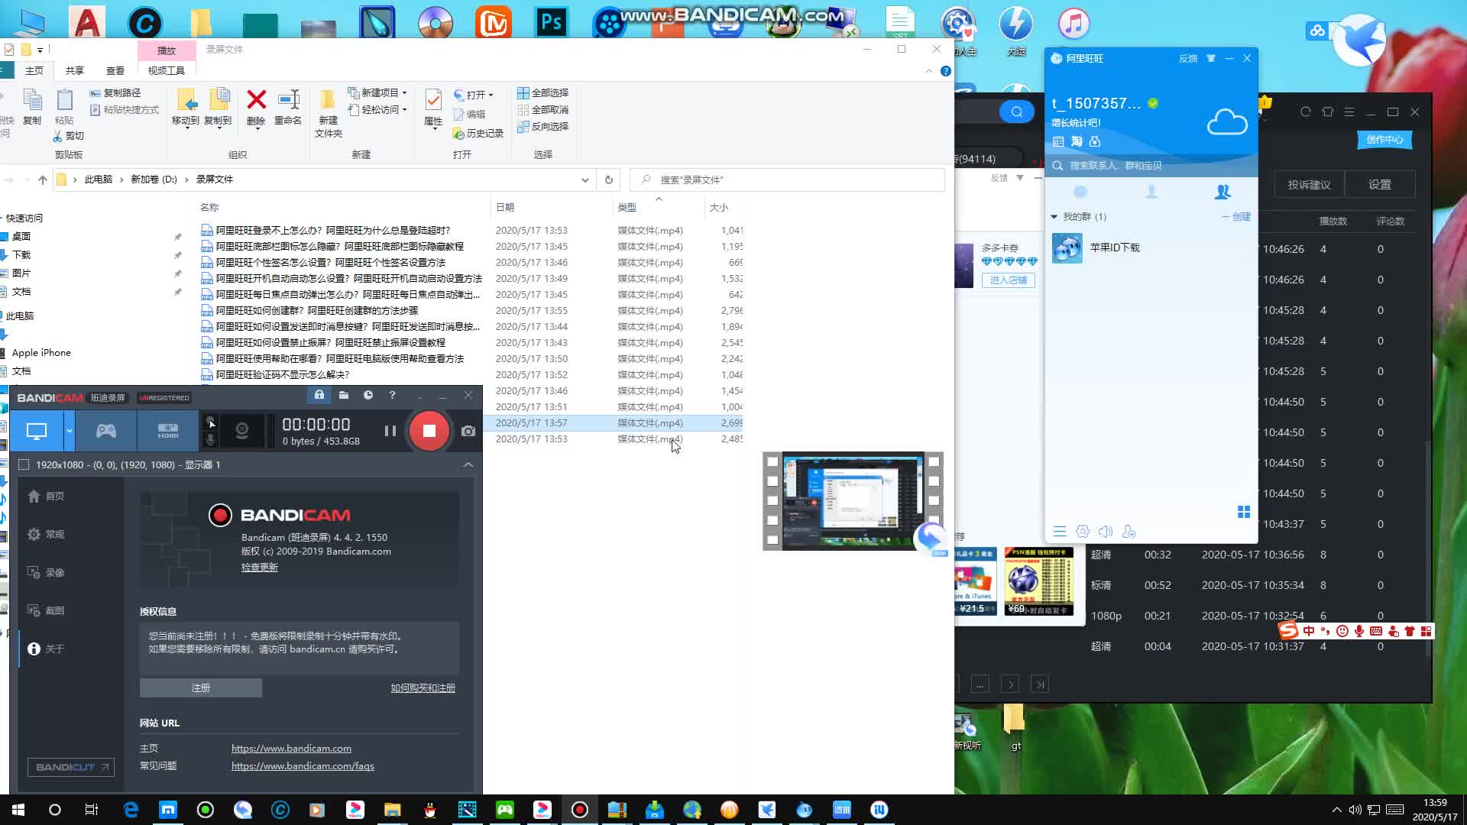Collapse the 我的群 group list in 阿里旺旺
Screen dimensions: 1467x825
1054,216
